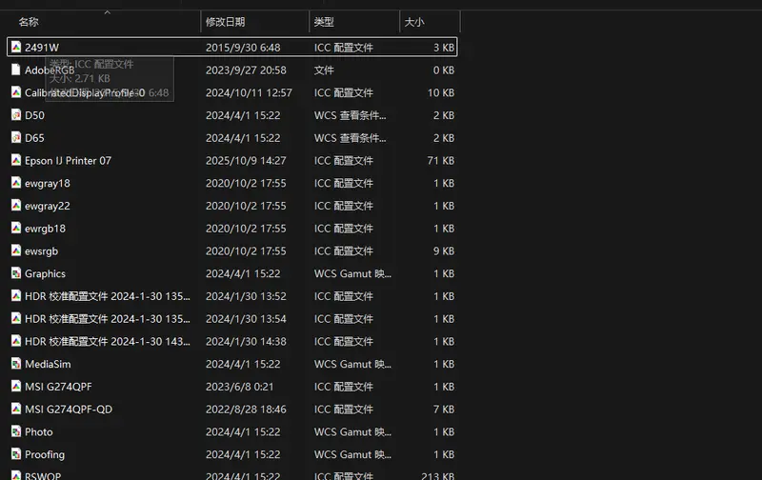This screenshot has width=762, height=480.
Task: Select the D65 viewing condition icon
Action: pyautogui.click(x=16, y=137)
